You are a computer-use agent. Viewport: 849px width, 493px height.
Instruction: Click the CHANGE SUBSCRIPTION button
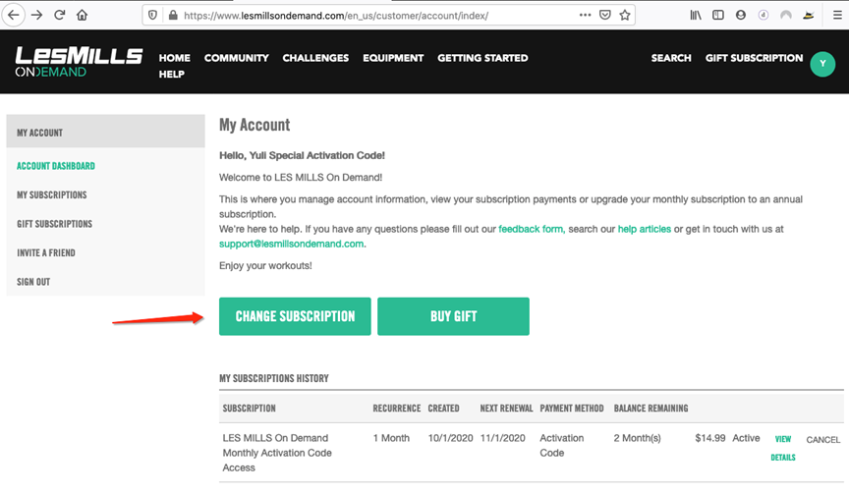click(295, 316)
